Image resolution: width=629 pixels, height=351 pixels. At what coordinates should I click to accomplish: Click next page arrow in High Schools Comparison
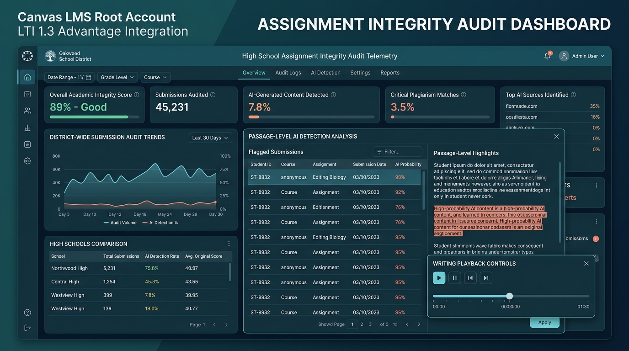[x=226, y=325]
